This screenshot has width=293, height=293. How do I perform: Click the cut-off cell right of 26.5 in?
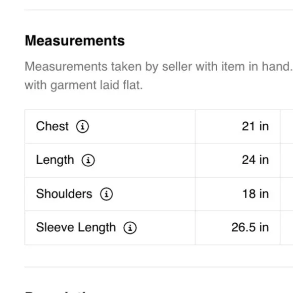pyautogui.click(x=286, y=228)
